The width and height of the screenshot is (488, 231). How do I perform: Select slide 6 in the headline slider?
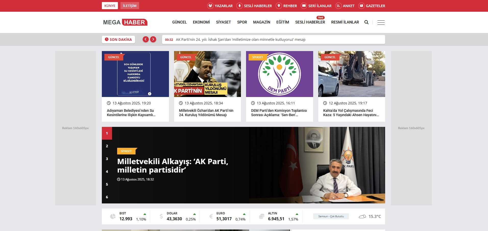point(107,197)
